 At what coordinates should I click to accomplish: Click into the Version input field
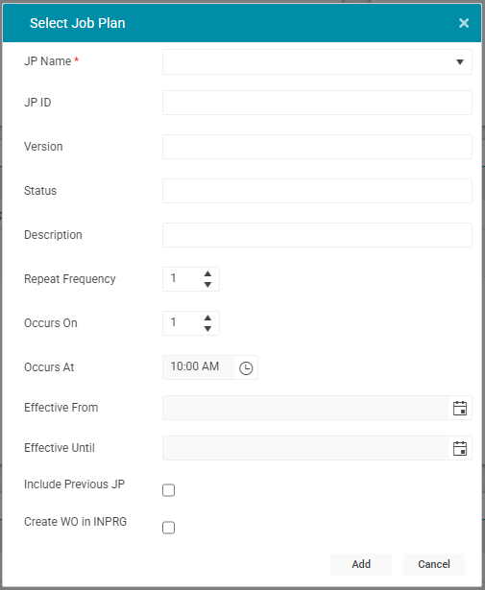pos(317,147)
